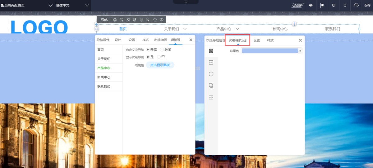Click the star favorite icon in the navigation toolbar
The height and width of the screenshot is (168, 373).
point(155,20)
